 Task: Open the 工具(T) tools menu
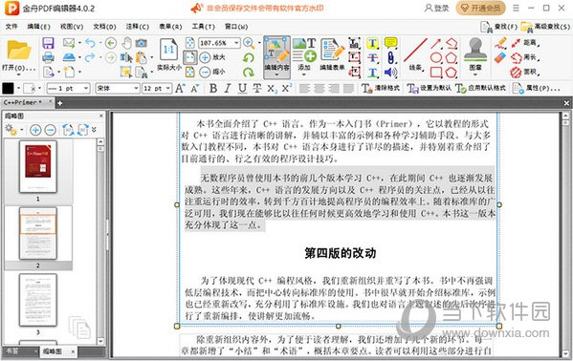204,27
